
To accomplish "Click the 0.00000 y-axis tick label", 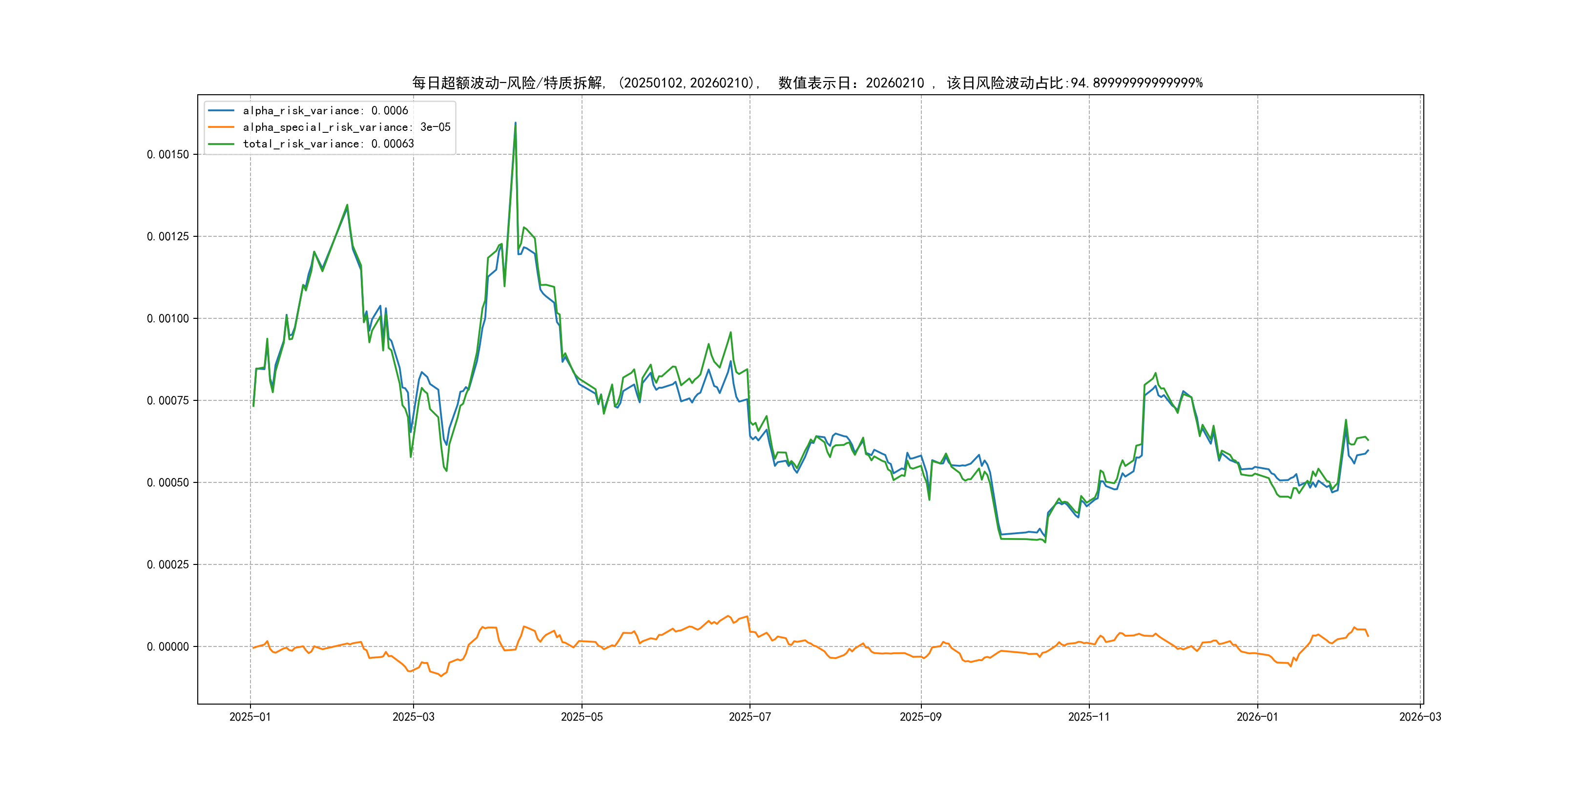I will coord(167,646).
